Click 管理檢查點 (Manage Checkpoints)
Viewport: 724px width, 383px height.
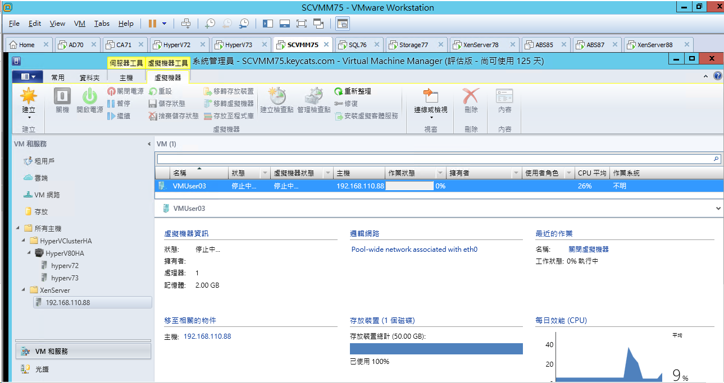[x=314, y=101]
